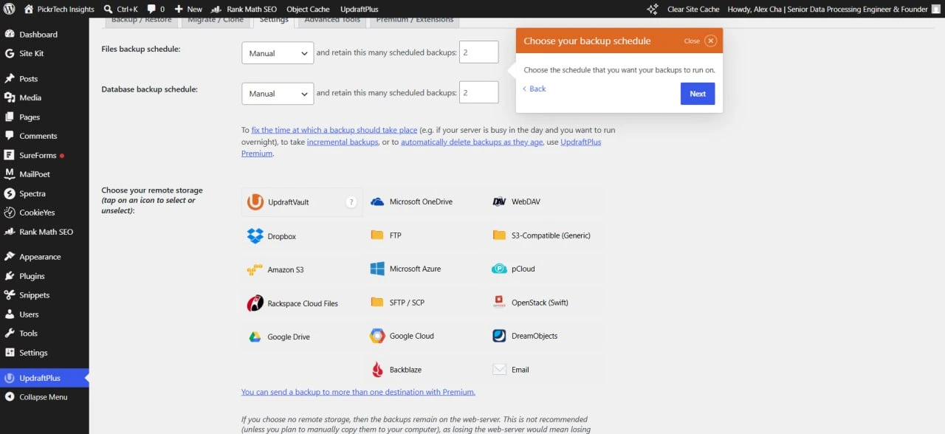Image resolution: width=945 pixels, height=434 pixels.
Task: Choose the pCloud storage icon
Action: [x=499, y=269]
